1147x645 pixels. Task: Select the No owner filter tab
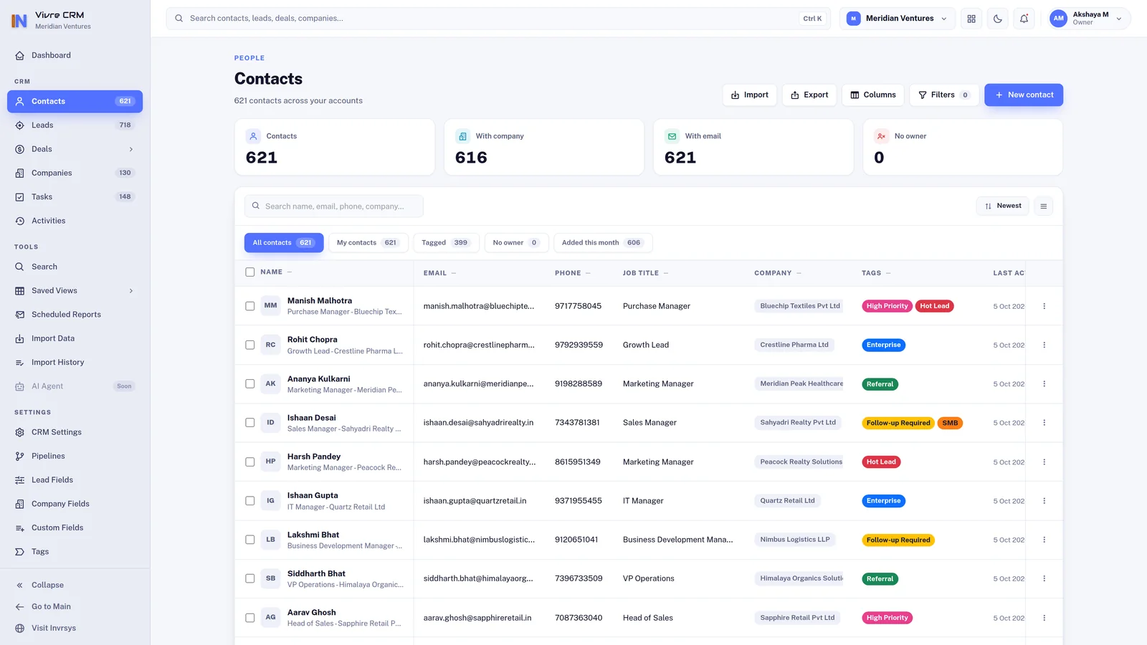(516, 243)
